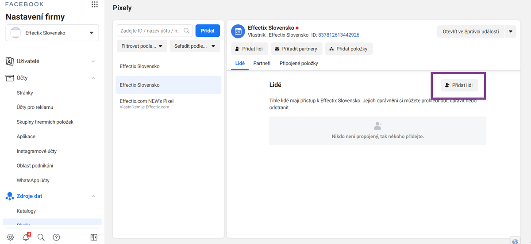Click Přidat lidi button in Lidé section

point(459,85)
